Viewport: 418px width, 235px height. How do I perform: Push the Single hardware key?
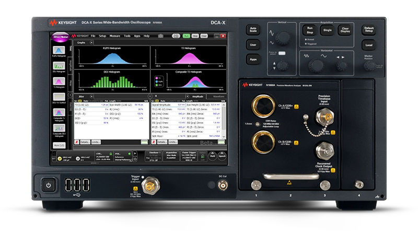pos(328,30)
